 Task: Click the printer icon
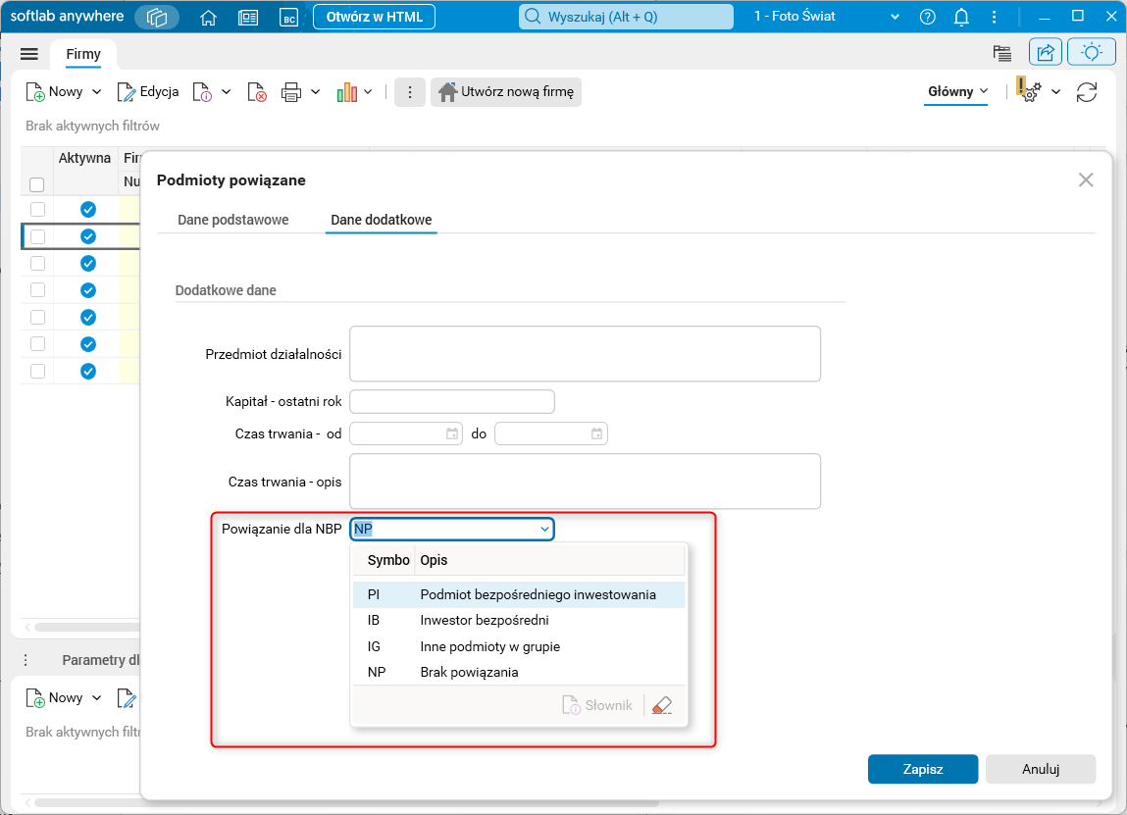click(x=291, y=92)
